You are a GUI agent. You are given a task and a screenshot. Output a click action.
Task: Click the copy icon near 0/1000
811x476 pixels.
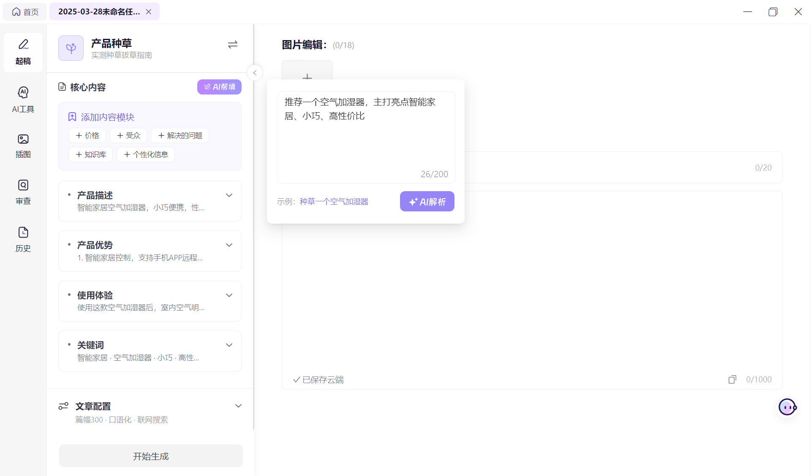(x=732, y=379)
